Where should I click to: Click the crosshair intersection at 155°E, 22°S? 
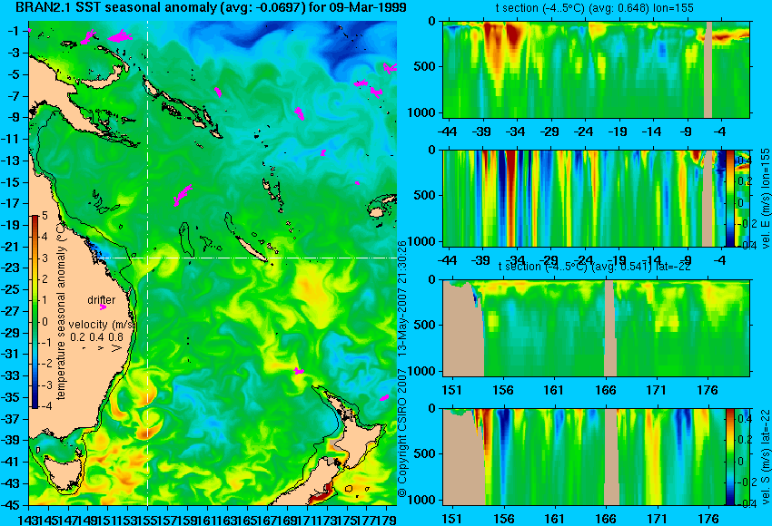click(x=148, y=258)
